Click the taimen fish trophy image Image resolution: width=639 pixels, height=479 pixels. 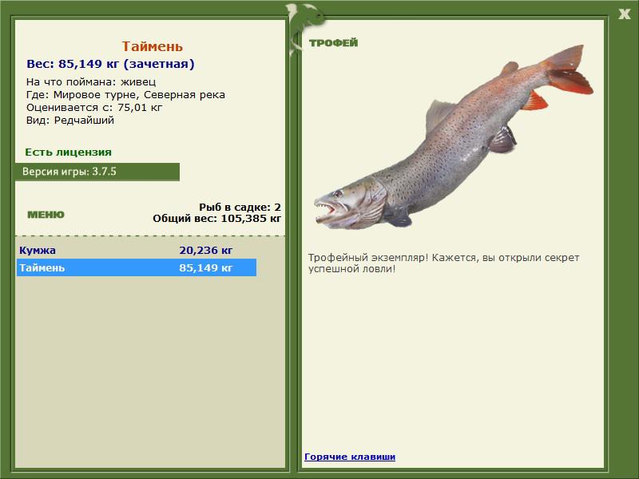click(454, 137)
